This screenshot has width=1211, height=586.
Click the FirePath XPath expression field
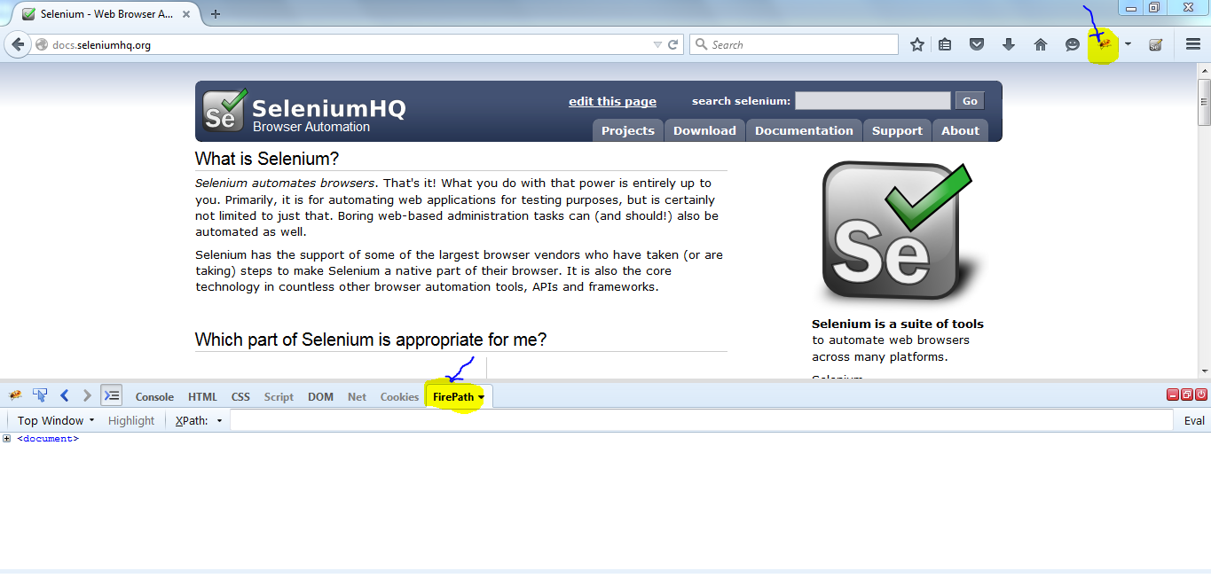pyautogui.click(x=701, y=420)
